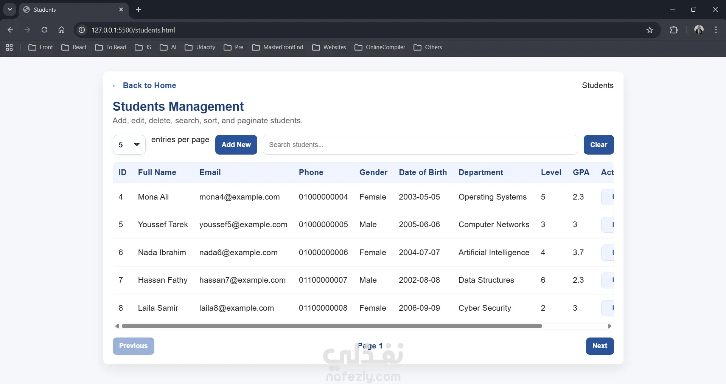Click the back navigation arrow
The image size is (726, 384).
tap(11, 30)
